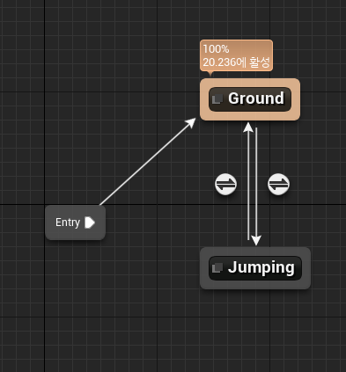This screenshot has width=346, height=372.
Task: Select the Ground state node
Action: [x=250, y=99]
